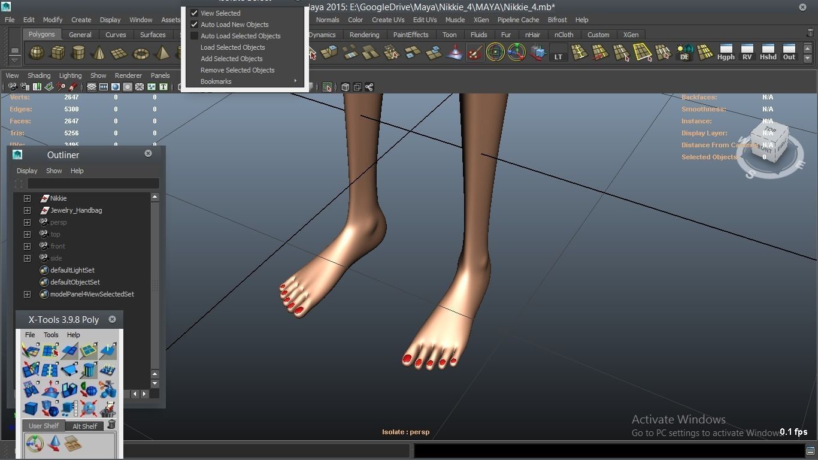The image size is (818, 460).
Task: Create a polygon cone from the shelf
Action: pyautogui.click(x=99, y=53)
